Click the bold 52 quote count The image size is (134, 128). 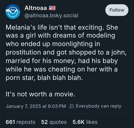click(x=44, y=122)
